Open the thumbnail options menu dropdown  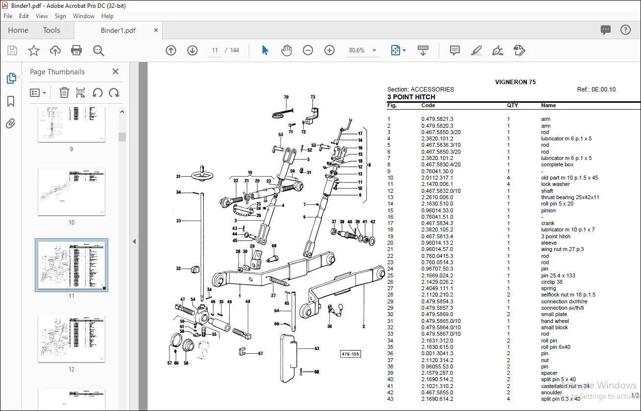pyautogui.click(x=38, y=92)
